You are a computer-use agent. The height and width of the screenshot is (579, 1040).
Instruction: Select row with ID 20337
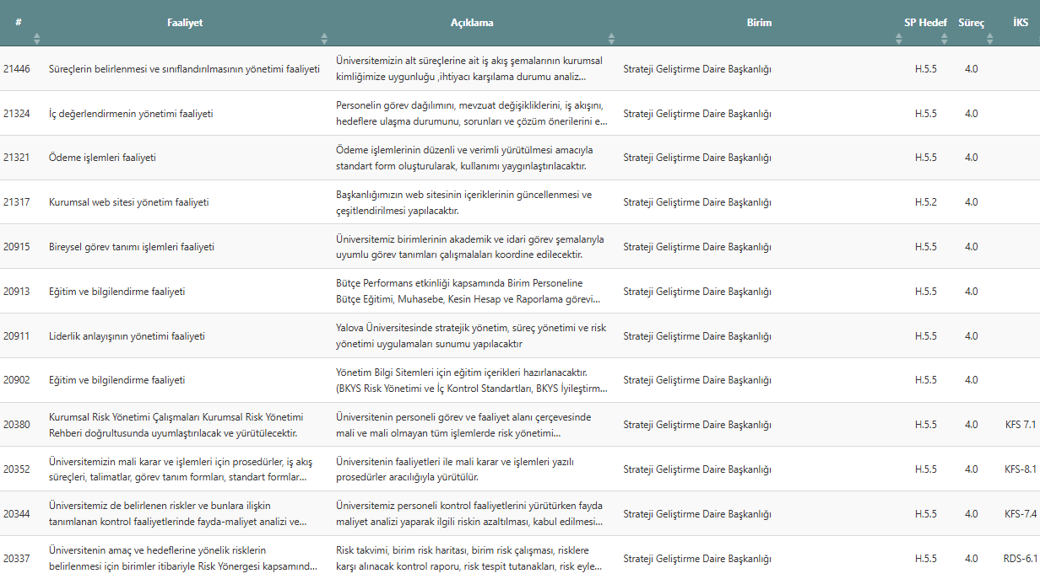click(17, 558)
